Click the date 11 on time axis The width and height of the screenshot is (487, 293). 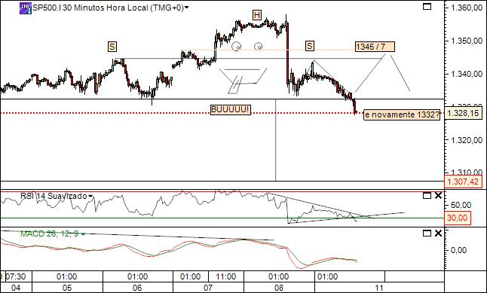click(x=379, y=288)
